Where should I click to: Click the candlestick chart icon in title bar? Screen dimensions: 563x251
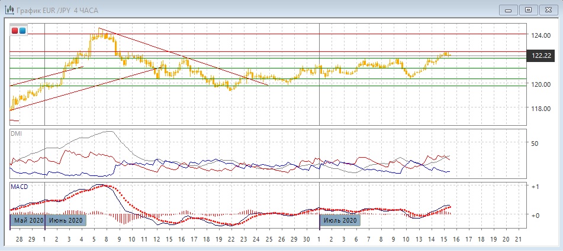click(x=10, y=9)
